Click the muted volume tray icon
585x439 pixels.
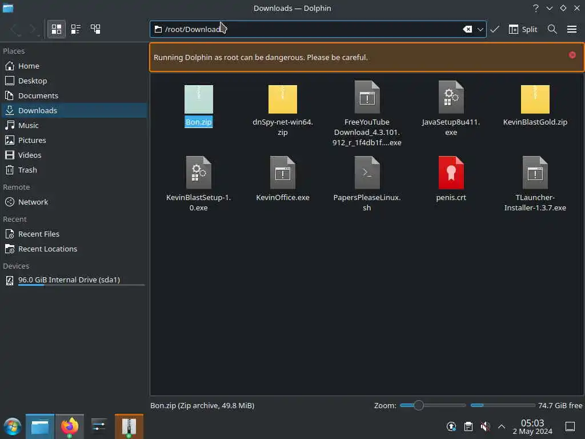(x=485, y=426)
